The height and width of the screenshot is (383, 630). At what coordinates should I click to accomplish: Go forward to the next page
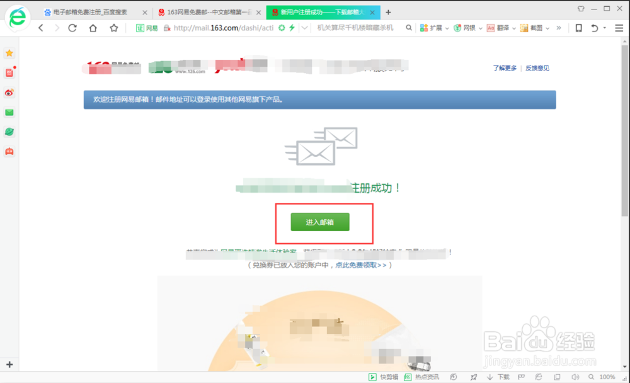[57, 28]
